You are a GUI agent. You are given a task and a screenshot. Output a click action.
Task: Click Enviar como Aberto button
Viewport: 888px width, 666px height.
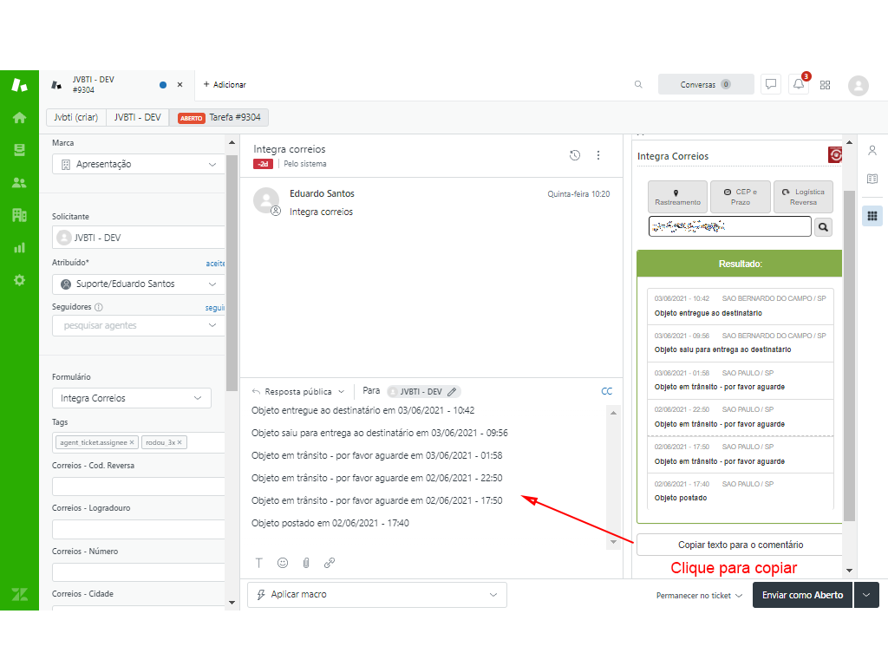pos(802,595)
